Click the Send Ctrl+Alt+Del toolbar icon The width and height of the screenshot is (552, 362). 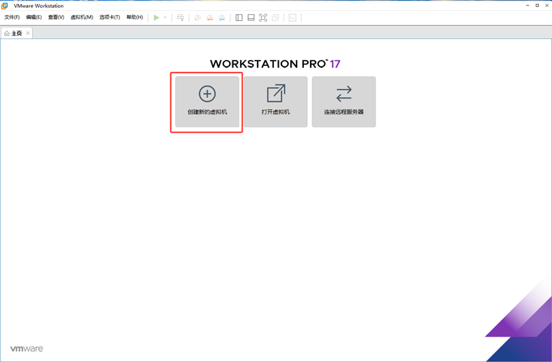pyautogui.click(x=180, y=18)
